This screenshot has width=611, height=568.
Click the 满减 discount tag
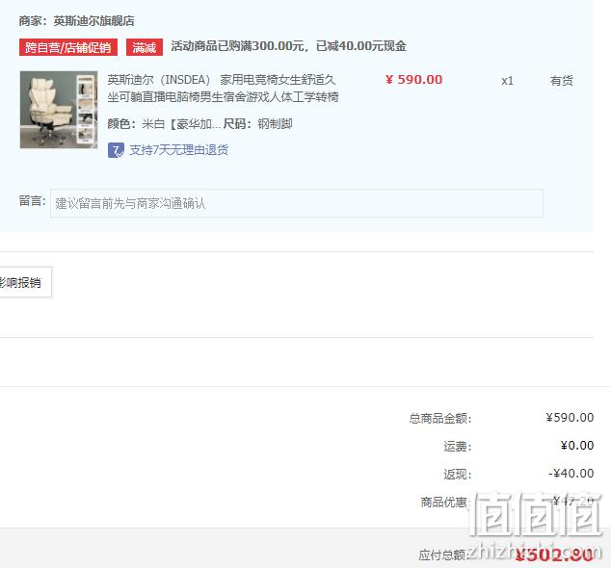point(145,47)
